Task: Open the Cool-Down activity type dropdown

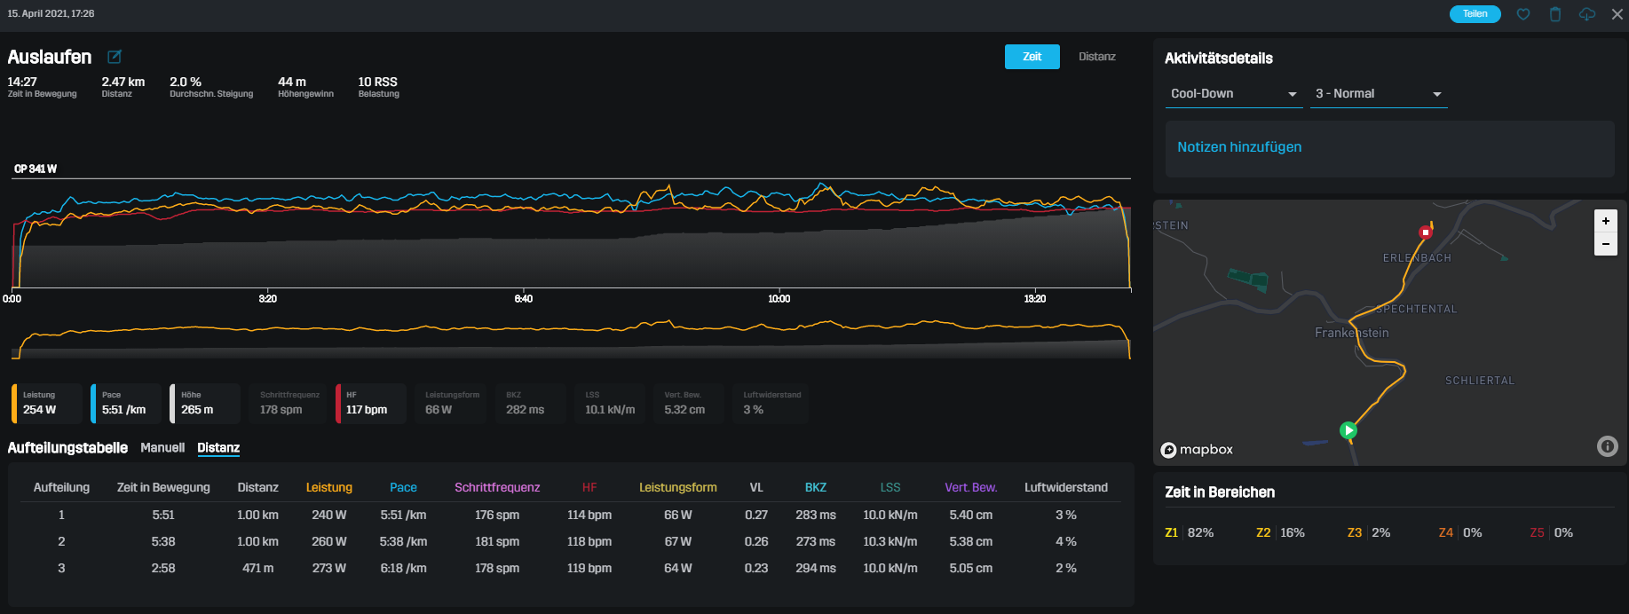Action: [x=1233, y=94]
